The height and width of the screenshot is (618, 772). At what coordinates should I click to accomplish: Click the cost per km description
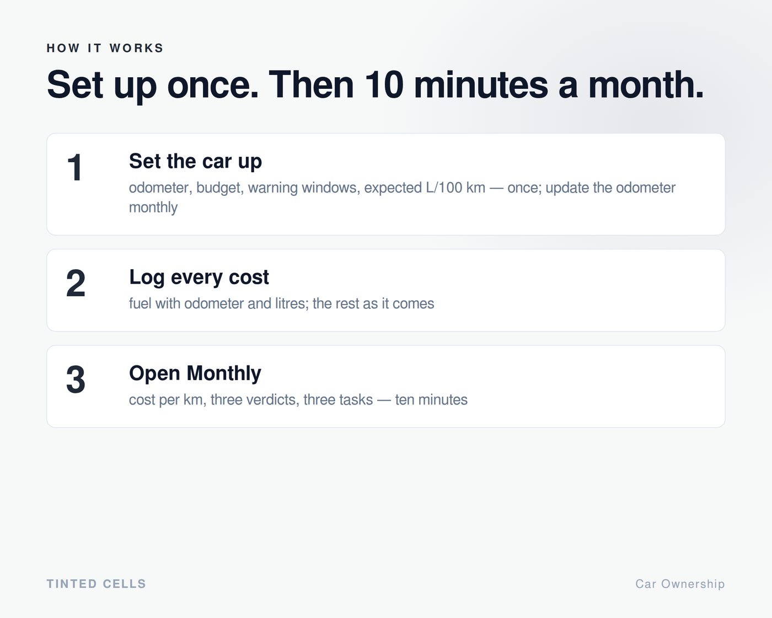298,399
